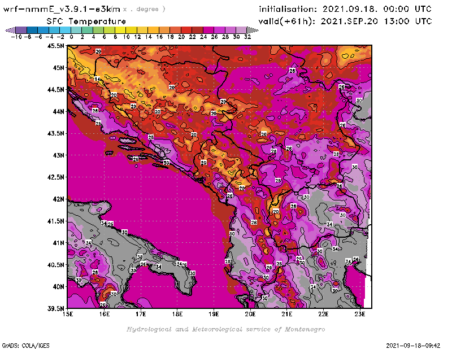
Task: Click the '45.5N' latitude axis label
Action: [55, 46]
